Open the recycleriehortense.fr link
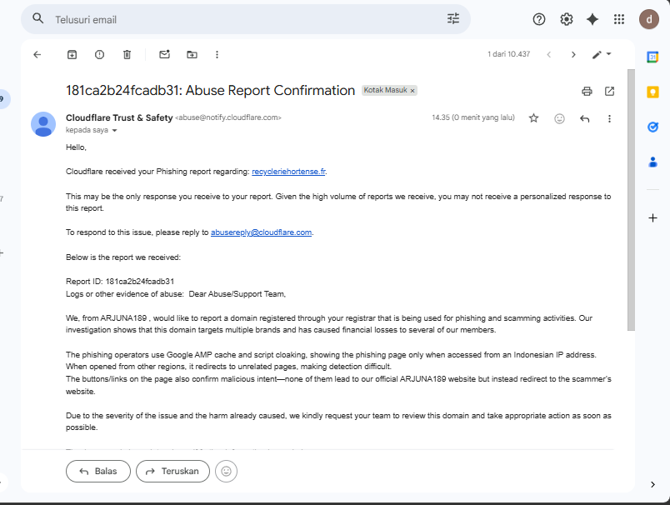Screen dimensions: 670x505 click(x=288, y=172)
